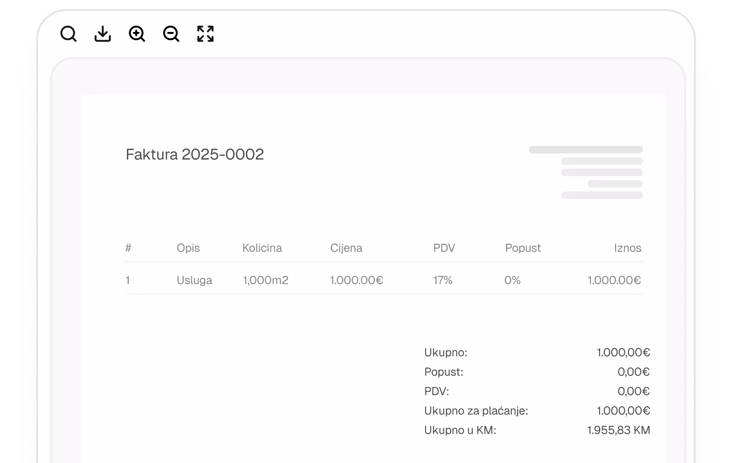Click the Usluga line item description
Viewport: 732px width, 463px height.
pos(194,280)
